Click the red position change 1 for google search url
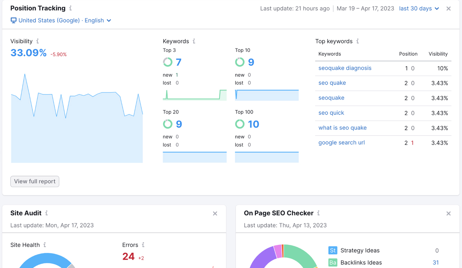Image resolution: width=462 pixels, height=268 pixels. (x=412, y=143)
